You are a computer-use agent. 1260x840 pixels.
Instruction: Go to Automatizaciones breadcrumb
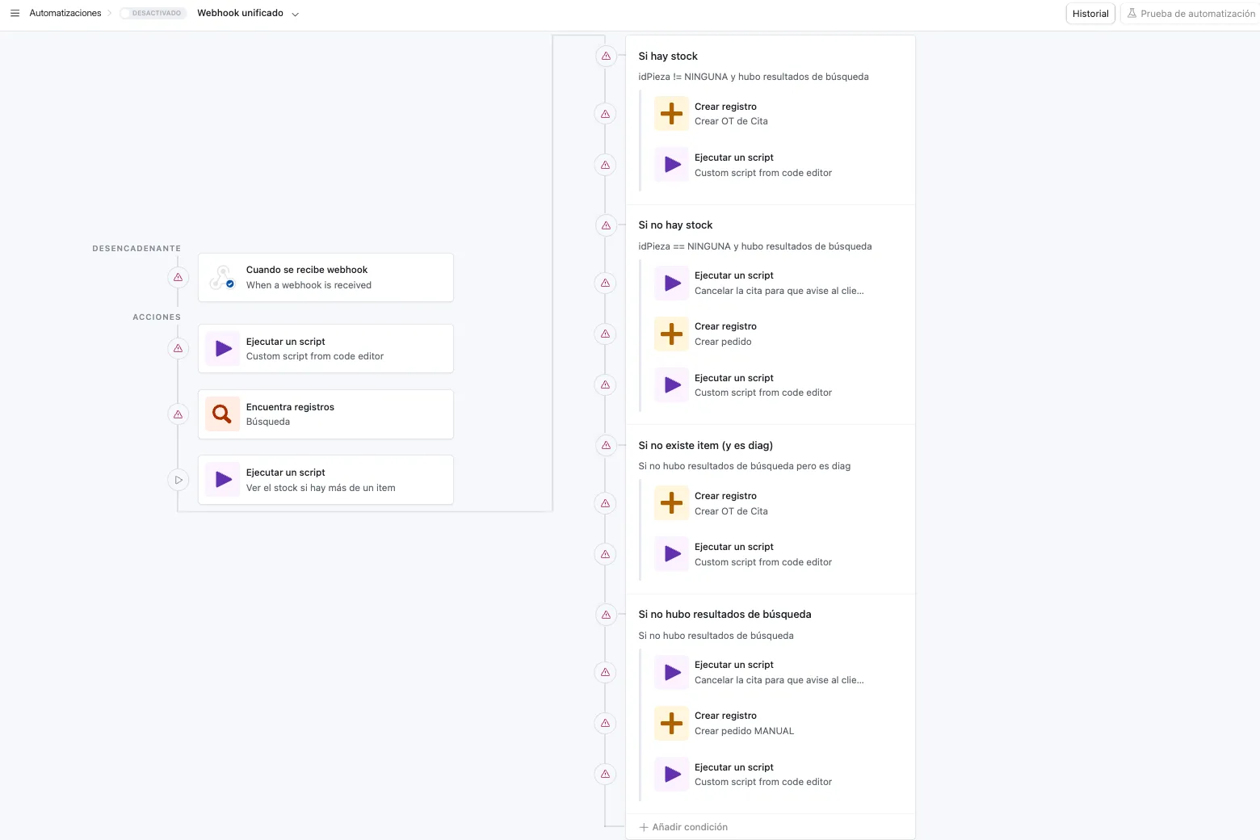coord(65,13)
